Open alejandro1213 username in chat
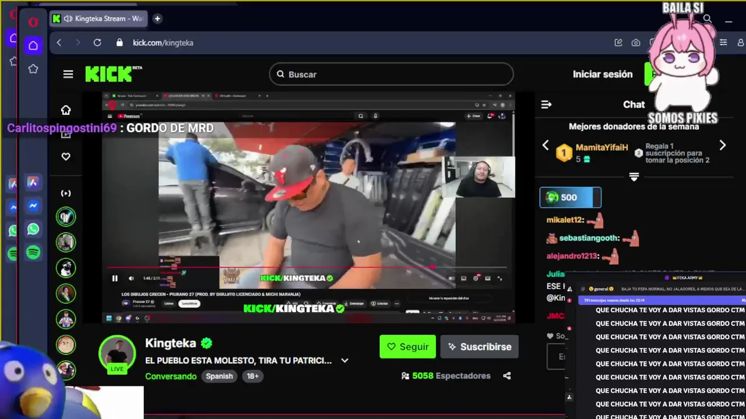Screen dimensions: 746x419 573,256
